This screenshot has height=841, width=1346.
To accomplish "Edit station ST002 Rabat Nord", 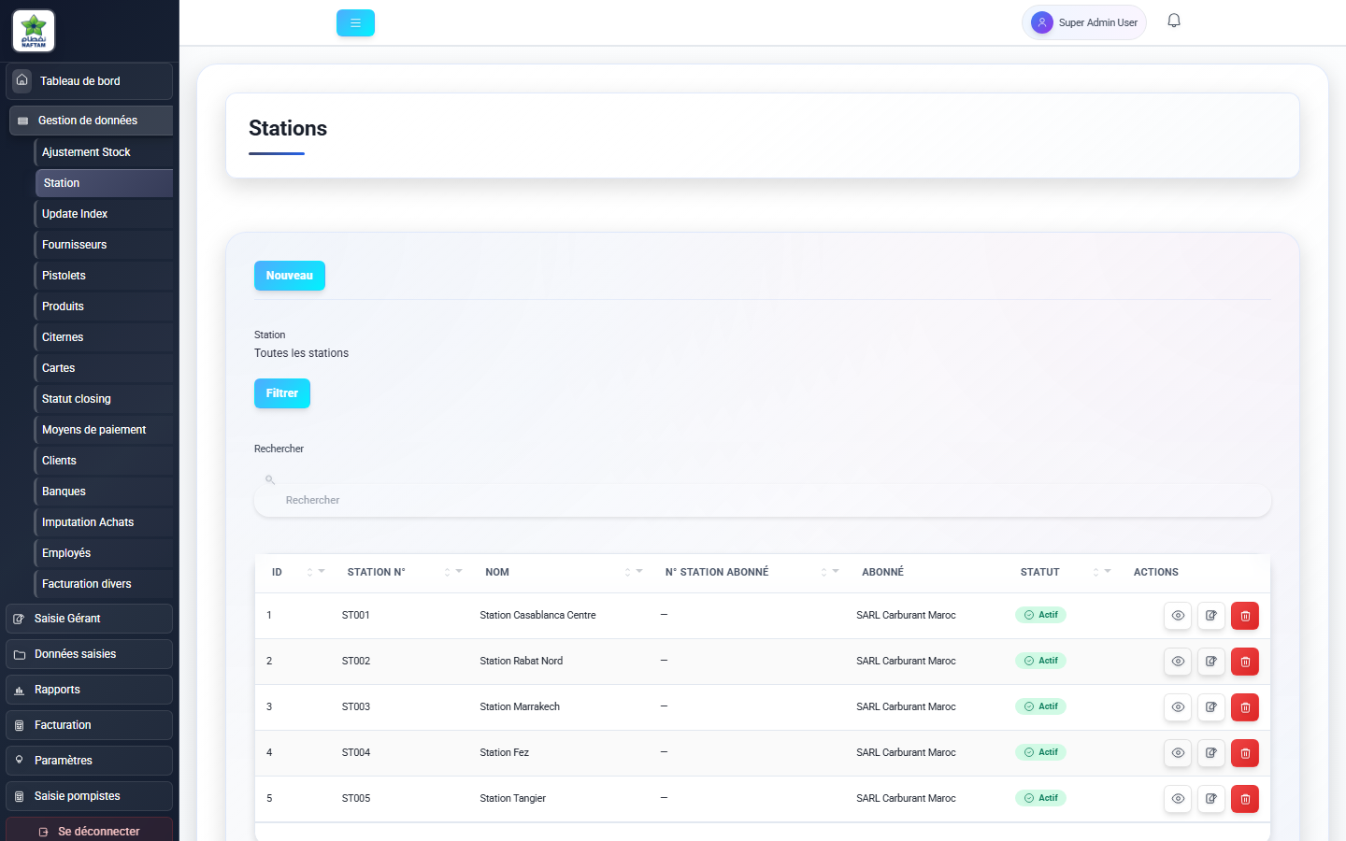I will pos(1211,662).
